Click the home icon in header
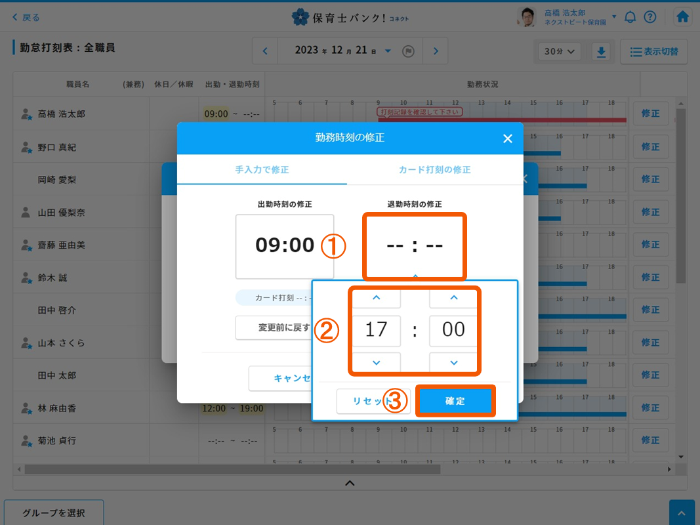Viewport: 700px width, 525px height. [682, 17]
